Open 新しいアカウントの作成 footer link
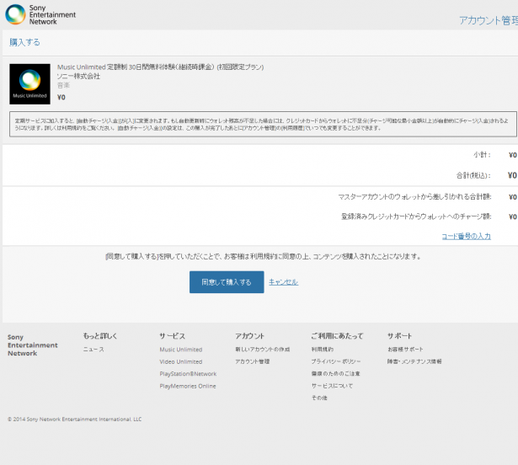 [x=263, y=350]
